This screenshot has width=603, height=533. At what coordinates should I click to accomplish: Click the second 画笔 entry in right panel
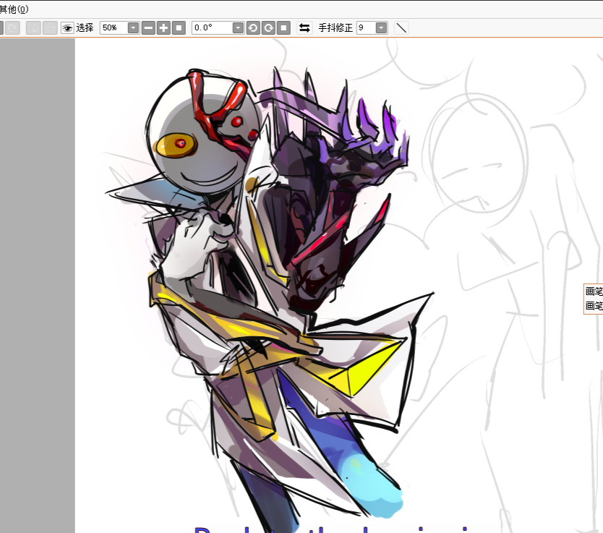pyautogui.click(x=594, y=306)
